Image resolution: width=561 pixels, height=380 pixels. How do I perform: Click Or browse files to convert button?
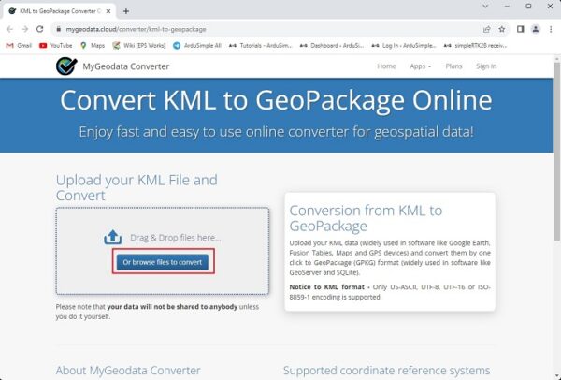163,262
